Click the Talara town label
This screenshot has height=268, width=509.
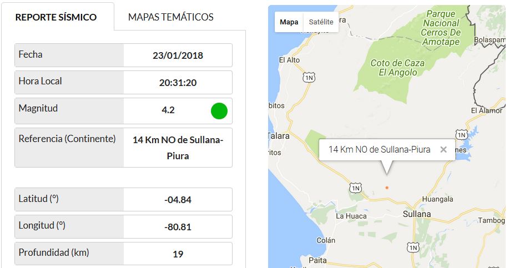[x=279, y=135]
